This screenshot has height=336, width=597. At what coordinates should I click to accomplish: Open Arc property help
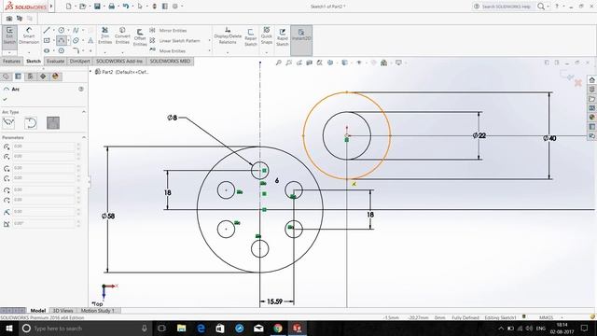(81, 89)
